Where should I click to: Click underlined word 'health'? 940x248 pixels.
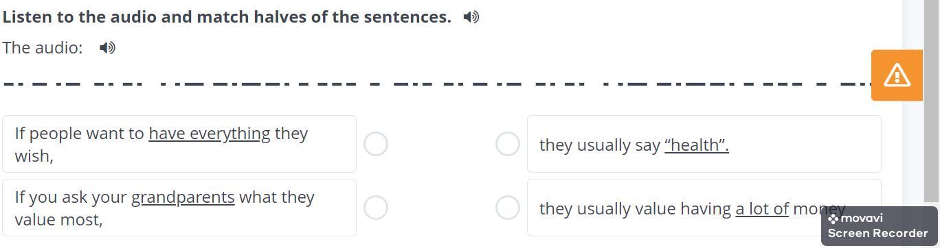(697, 145)
